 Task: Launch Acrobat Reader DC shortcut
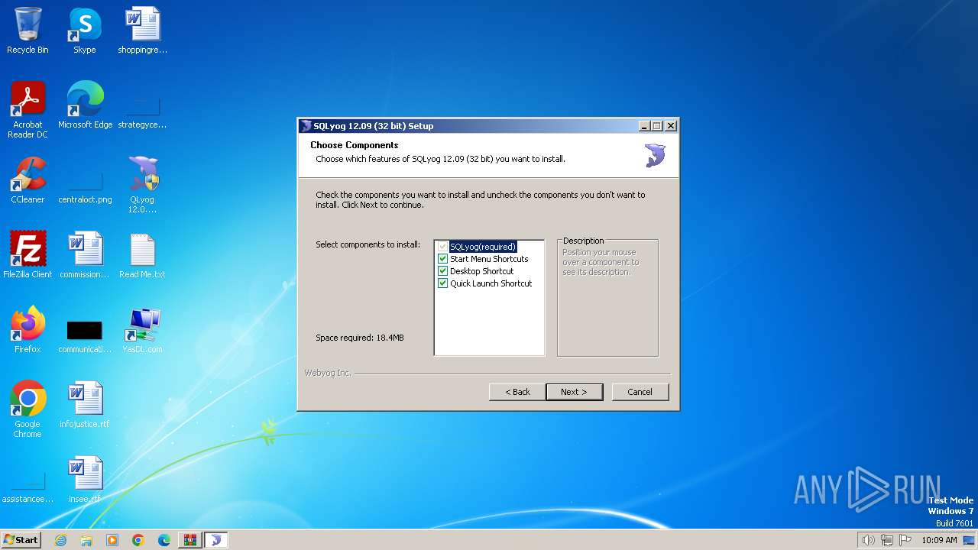tap(28, 109)
